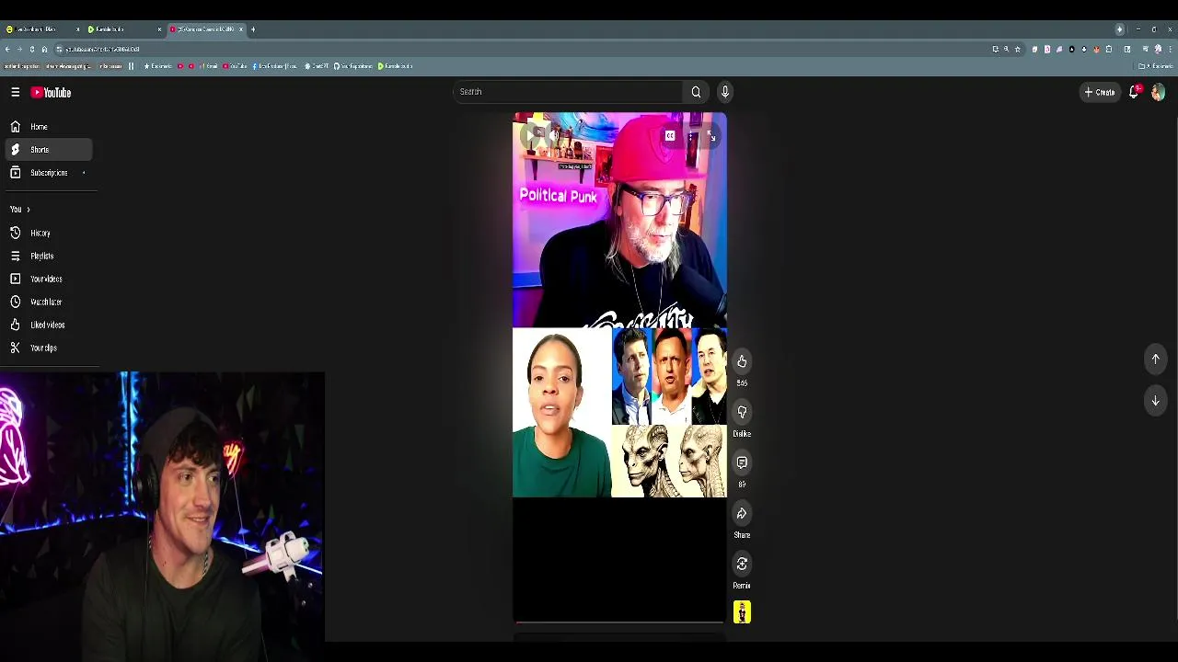Open a new browser tab with plus
Image resolution: width=1178 pixels, height=662 pixels.
pyautogui.click(x=253, y=29)
